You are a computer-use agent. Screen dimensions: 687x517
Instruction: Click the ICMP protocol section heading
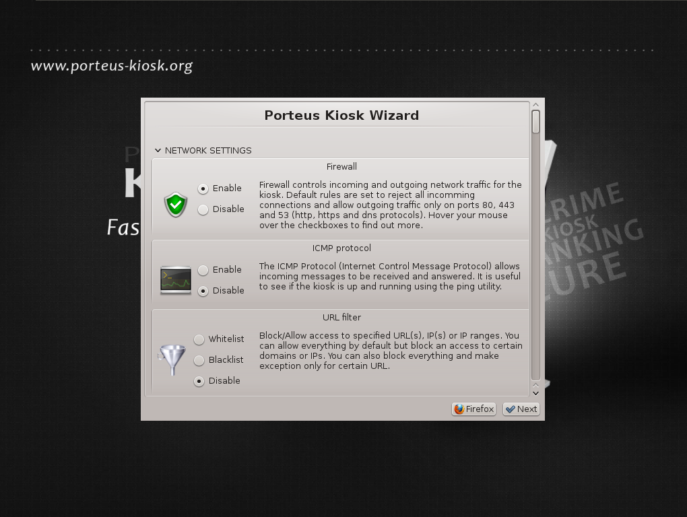click(x=341, y=248)
